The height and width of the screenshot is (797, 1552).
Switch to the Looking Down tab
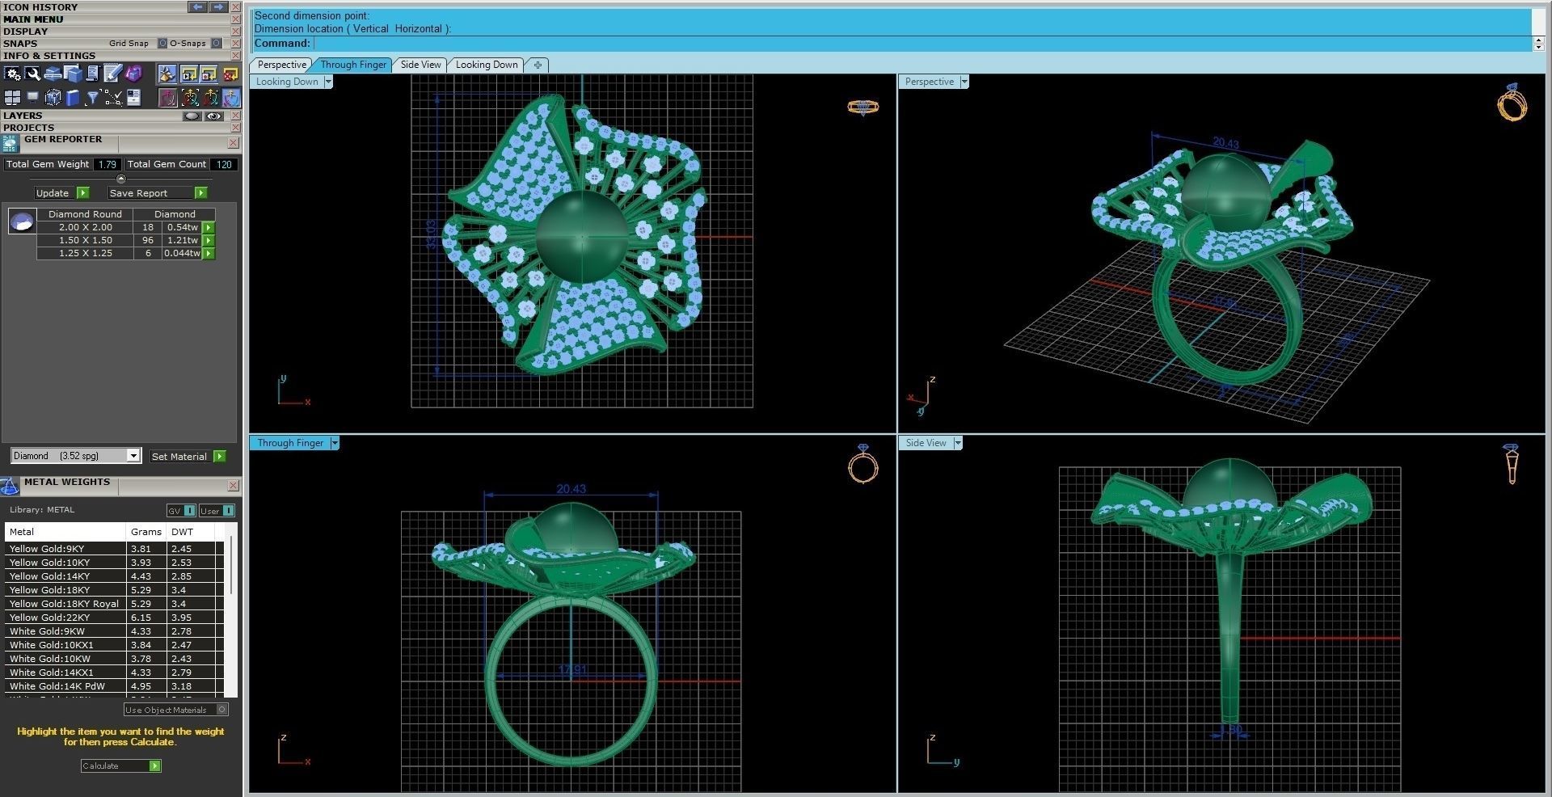487,65
